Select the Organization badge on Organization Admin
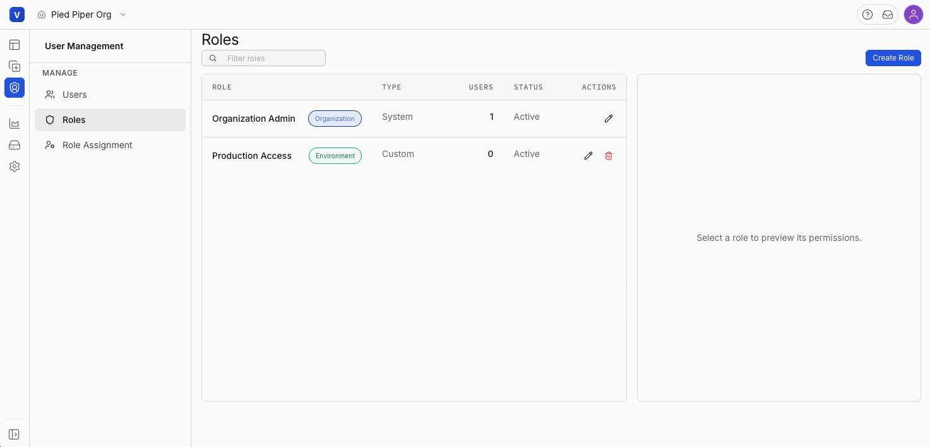The width and height of the screenshot is (930, 447). (335, 118)
